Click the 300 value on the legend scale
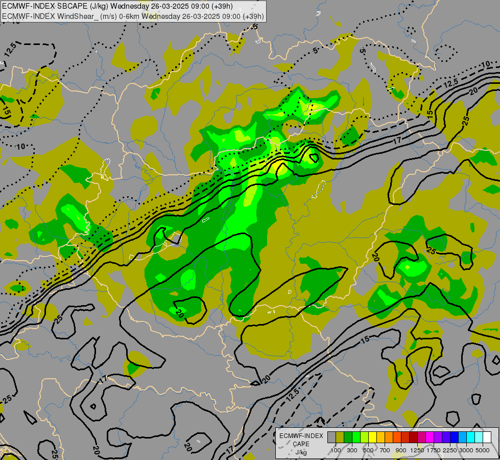 point(352,450)
